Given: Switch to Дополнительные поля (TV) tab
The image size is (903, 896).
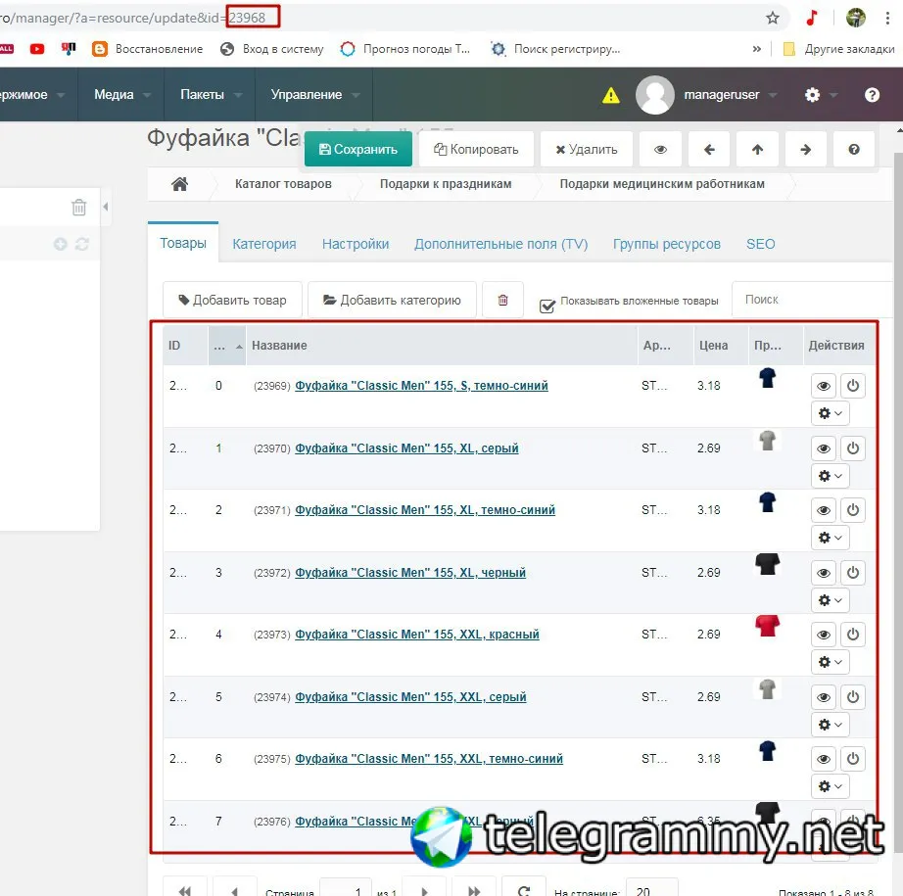Looking at the screenshot, I should (x=500, y=244).
